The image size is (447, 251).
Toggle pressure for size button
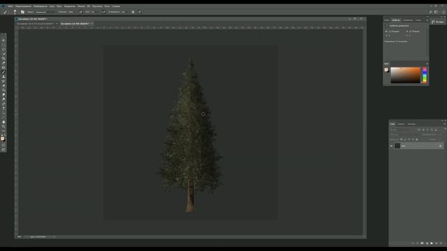pos(140,12)
